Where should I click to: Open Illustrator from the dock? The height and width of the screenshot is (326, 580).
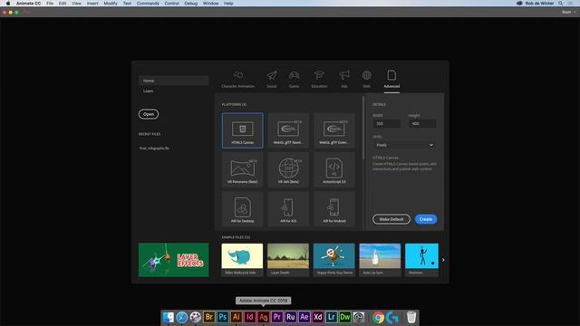click(237, 317)
